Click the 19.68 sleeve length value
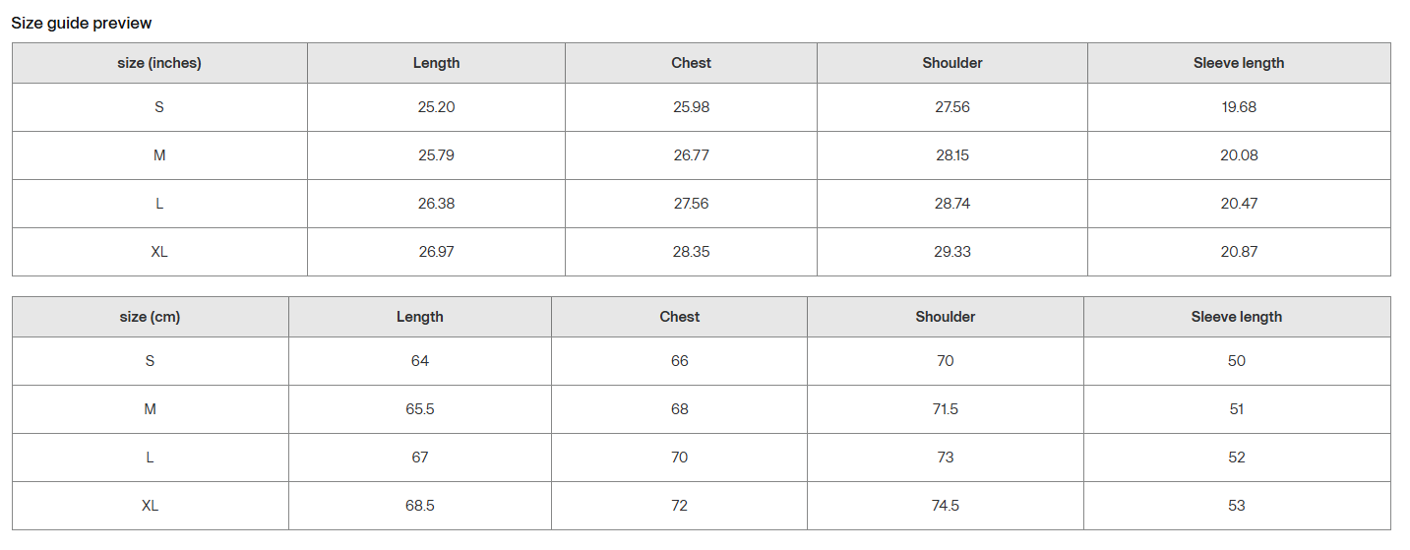Viewport: 1410px width, 550px height. [1239, 107]
